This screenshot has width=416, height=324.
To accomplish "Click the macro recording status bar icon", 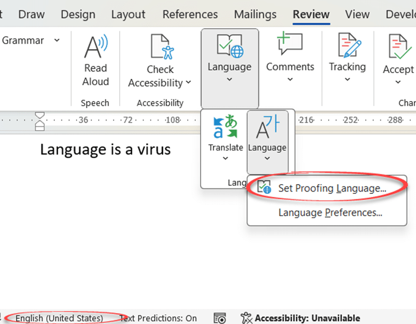I will pyautogui.click(x=219, y=318).
